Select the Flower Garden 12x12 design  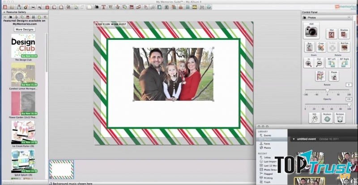[23, 103]
